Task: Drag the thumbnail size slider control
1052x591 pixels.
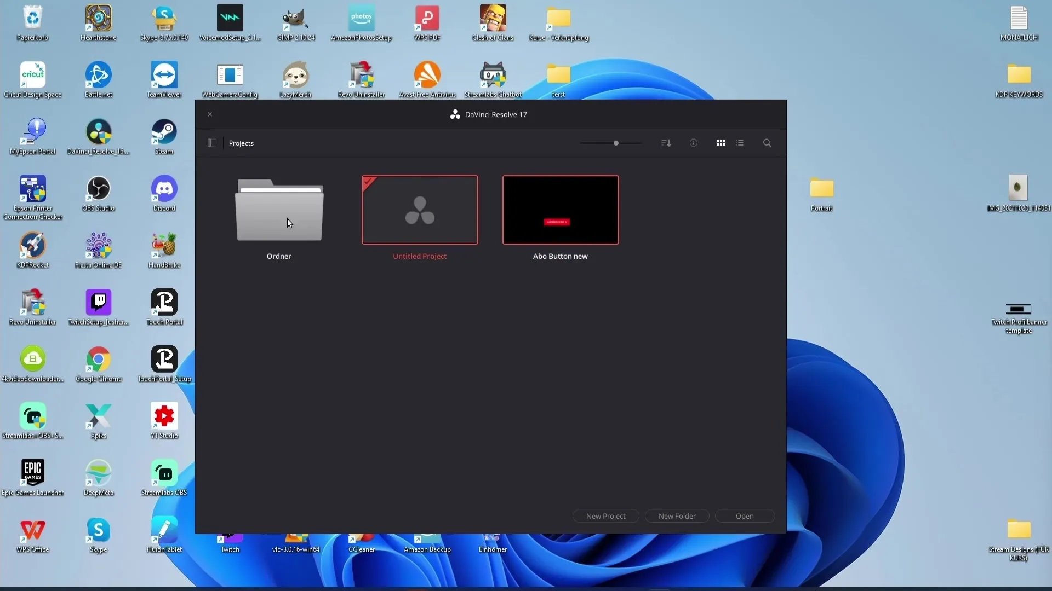Action: (x=616, y=143)
